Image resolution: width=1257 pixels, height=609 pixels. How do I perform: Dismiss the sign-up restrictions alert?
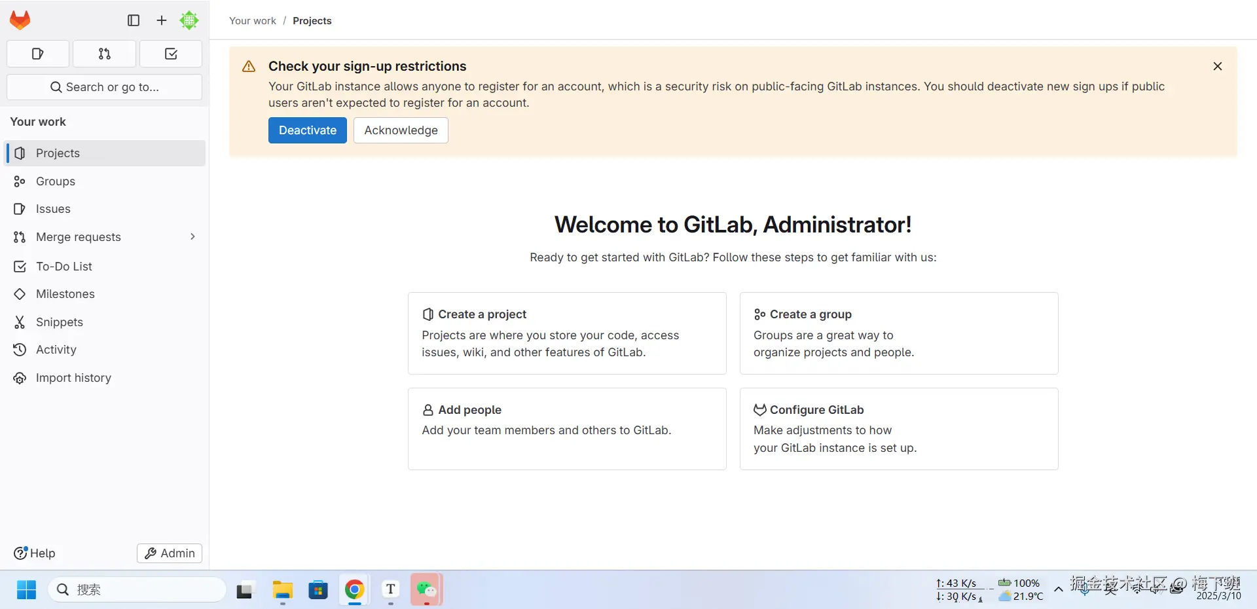tap(1218, 66)
